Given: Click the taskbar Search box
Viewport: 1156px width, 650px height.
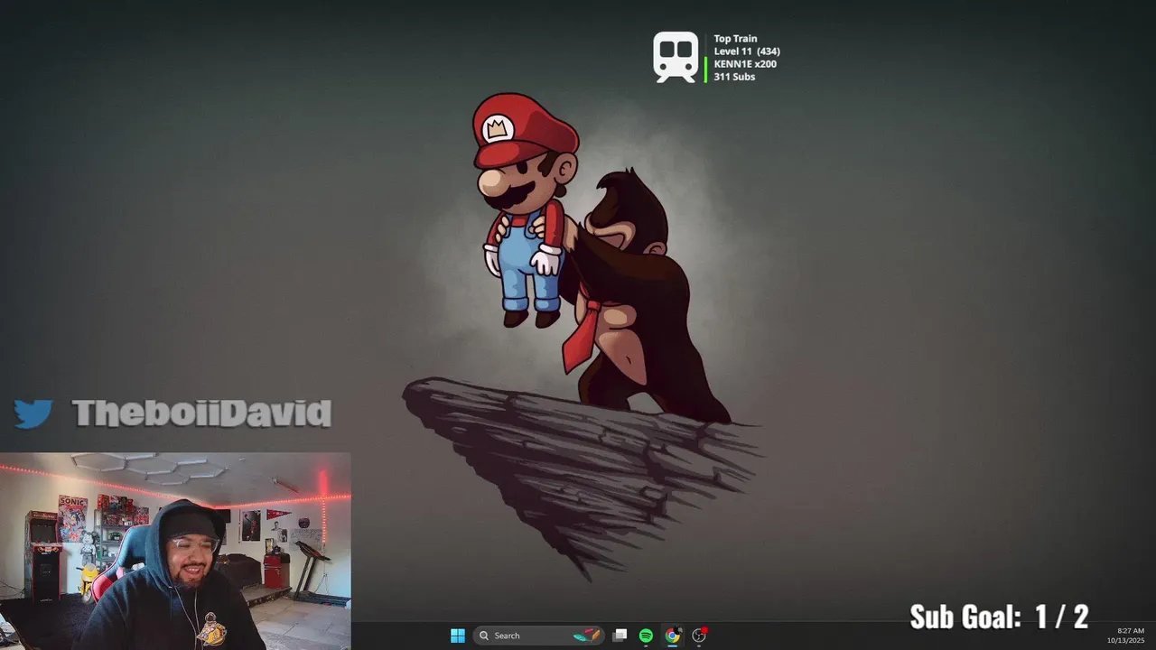Looking at the screenshot, I should [x=539, y=636].
